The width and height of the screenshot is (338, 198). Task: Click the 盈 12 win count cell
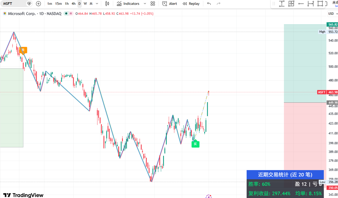click(301, 184)
